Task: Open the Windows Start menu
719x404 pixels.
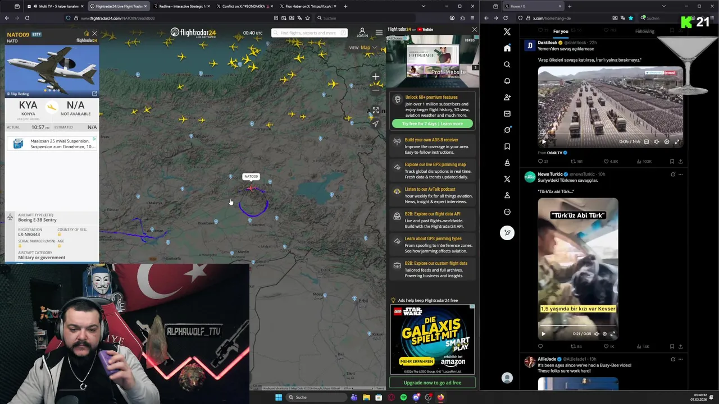Action: [278, 397]
